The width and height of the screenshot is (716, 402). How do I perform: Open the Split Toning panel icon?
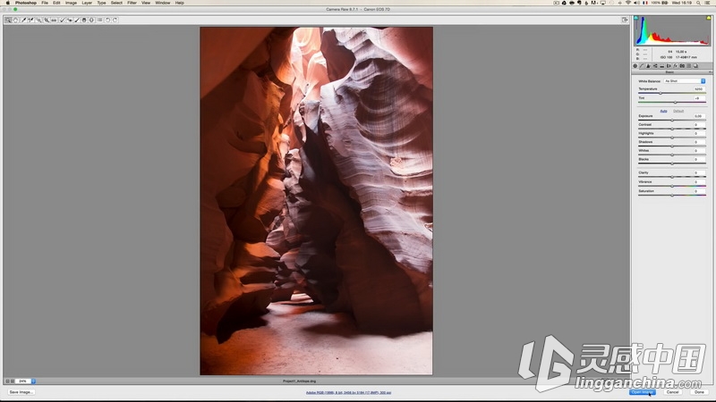(662, 66)
